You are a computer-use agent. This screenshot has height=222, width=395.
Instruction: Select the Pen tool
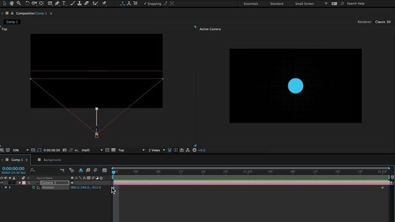click(x=57, y=3)
